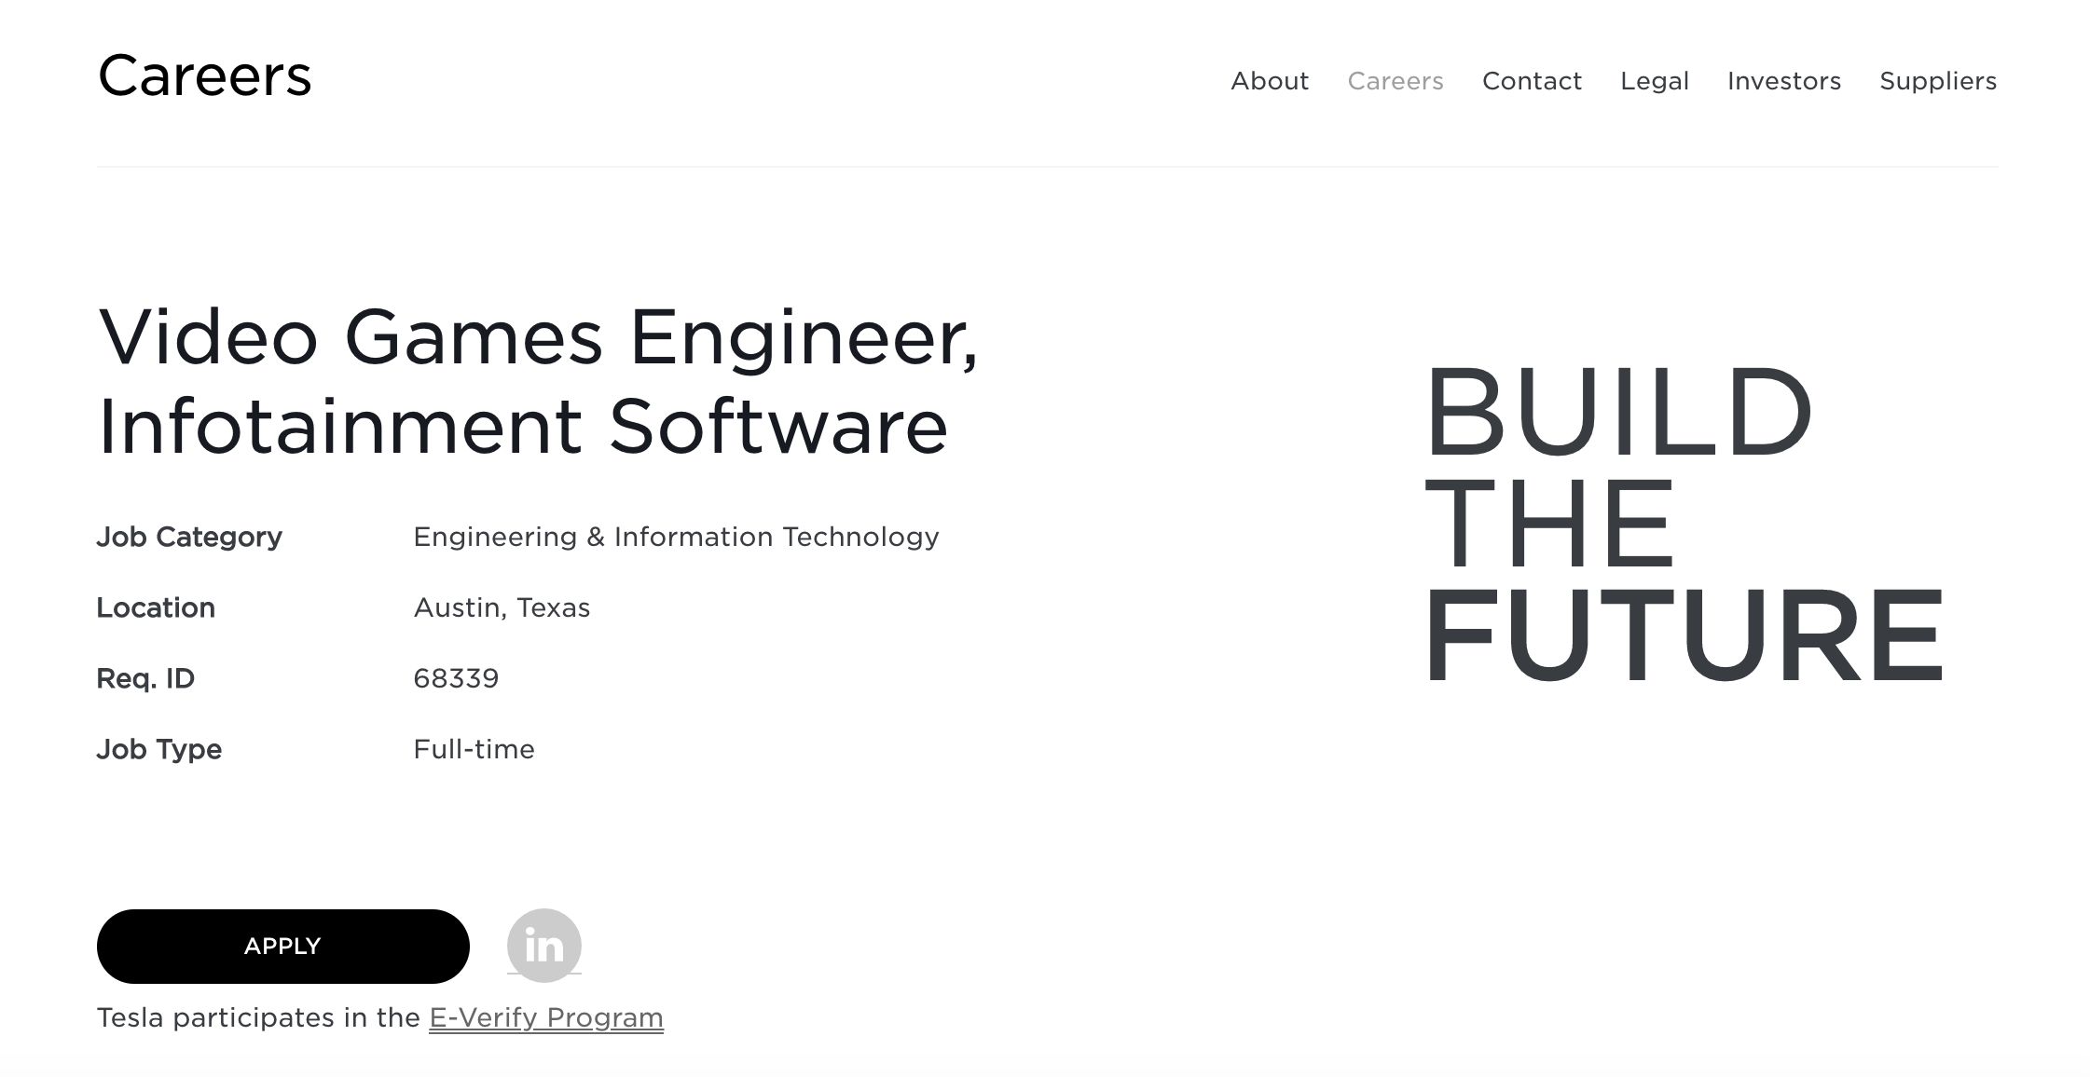Open the About navigation link
This screenshot has width=2090, height=1077.
1270,81
